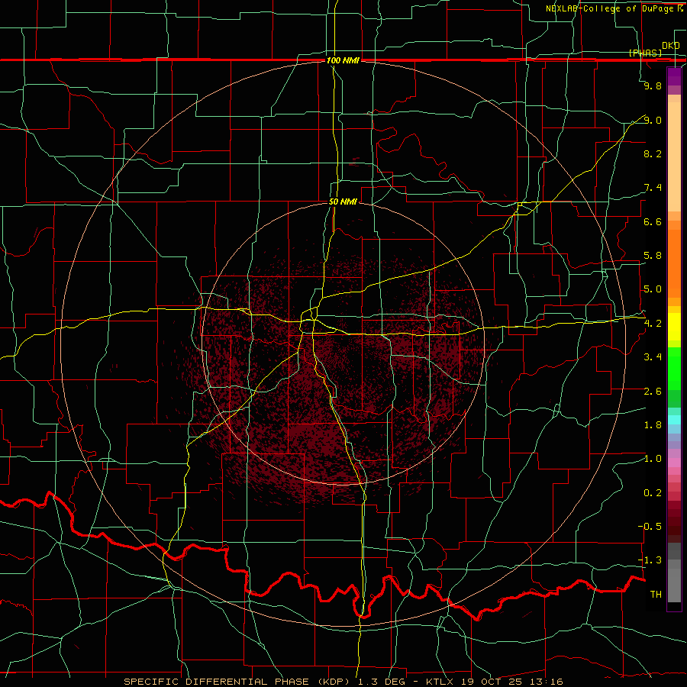Click the KTLX 19 OCT 25 13:16 timestamp
This screenshot has width=687, height=687.
[x=495, y=682]
